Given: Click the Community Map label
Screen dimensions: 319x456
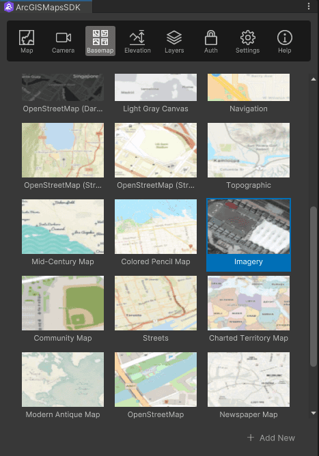Looking at the screenshot, I should pos(63,338).
